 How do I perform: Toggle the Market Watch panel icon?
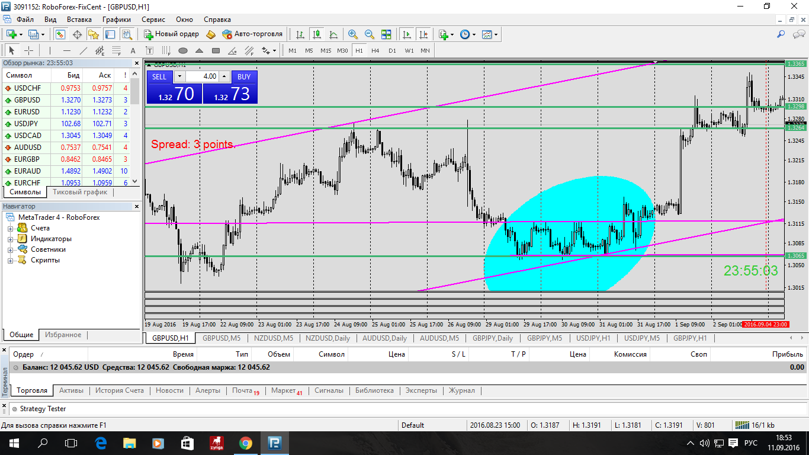60,34
